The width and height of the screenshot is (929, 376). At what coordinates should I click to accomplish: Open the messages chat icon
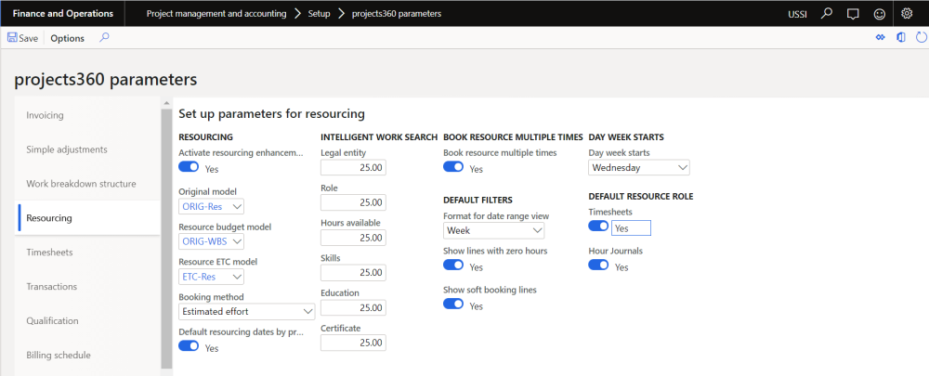point(853,14)
